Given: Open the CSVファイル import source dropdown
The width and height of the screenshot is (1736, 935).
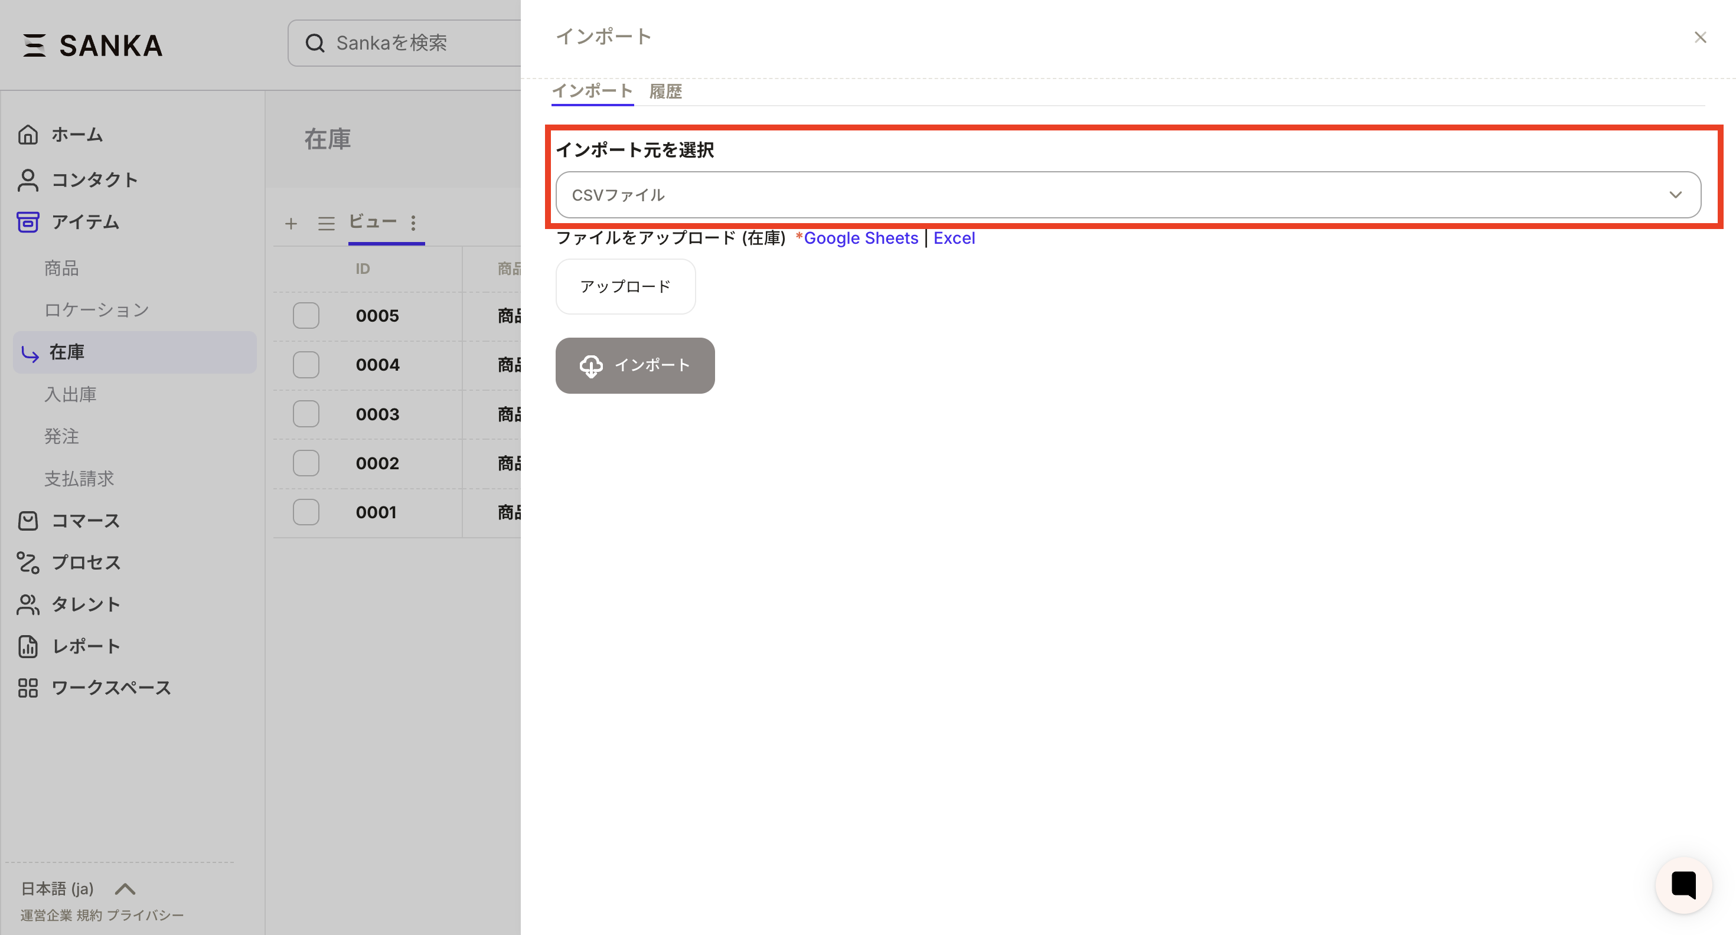Looking at the screenshot, I should coord(1127,195).
